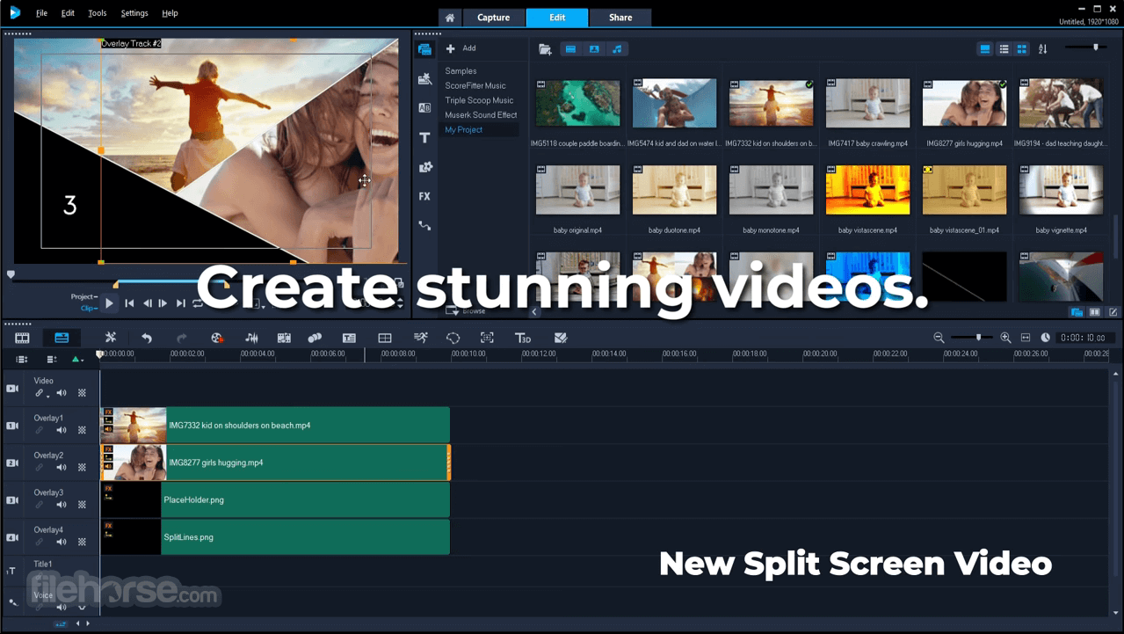Select the Muserk Sound Effect folder
The height and width of the screenshot is (634, 1124).
point(481,115)
